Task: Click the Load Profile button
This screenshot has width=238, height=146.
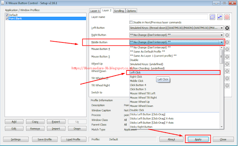Action: pos(73,139)
